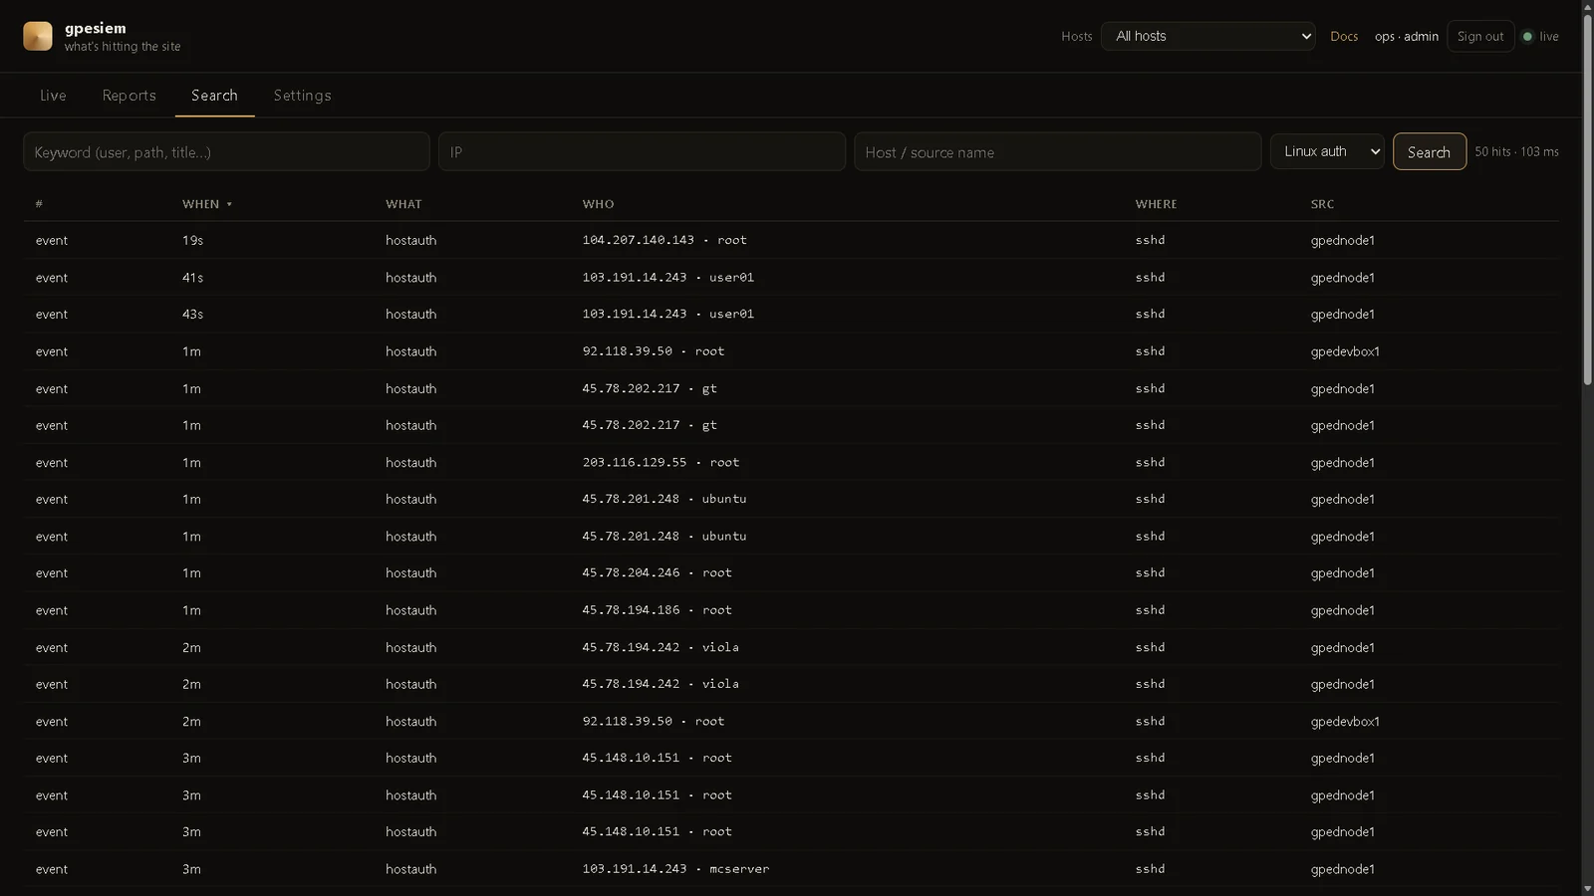Click the gpesiem logo icon

click(38, 36)
